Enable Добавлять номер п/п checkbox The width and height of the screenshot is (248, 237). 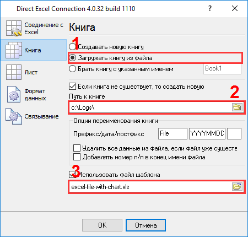pyautogui.click(x=77, y=157)
